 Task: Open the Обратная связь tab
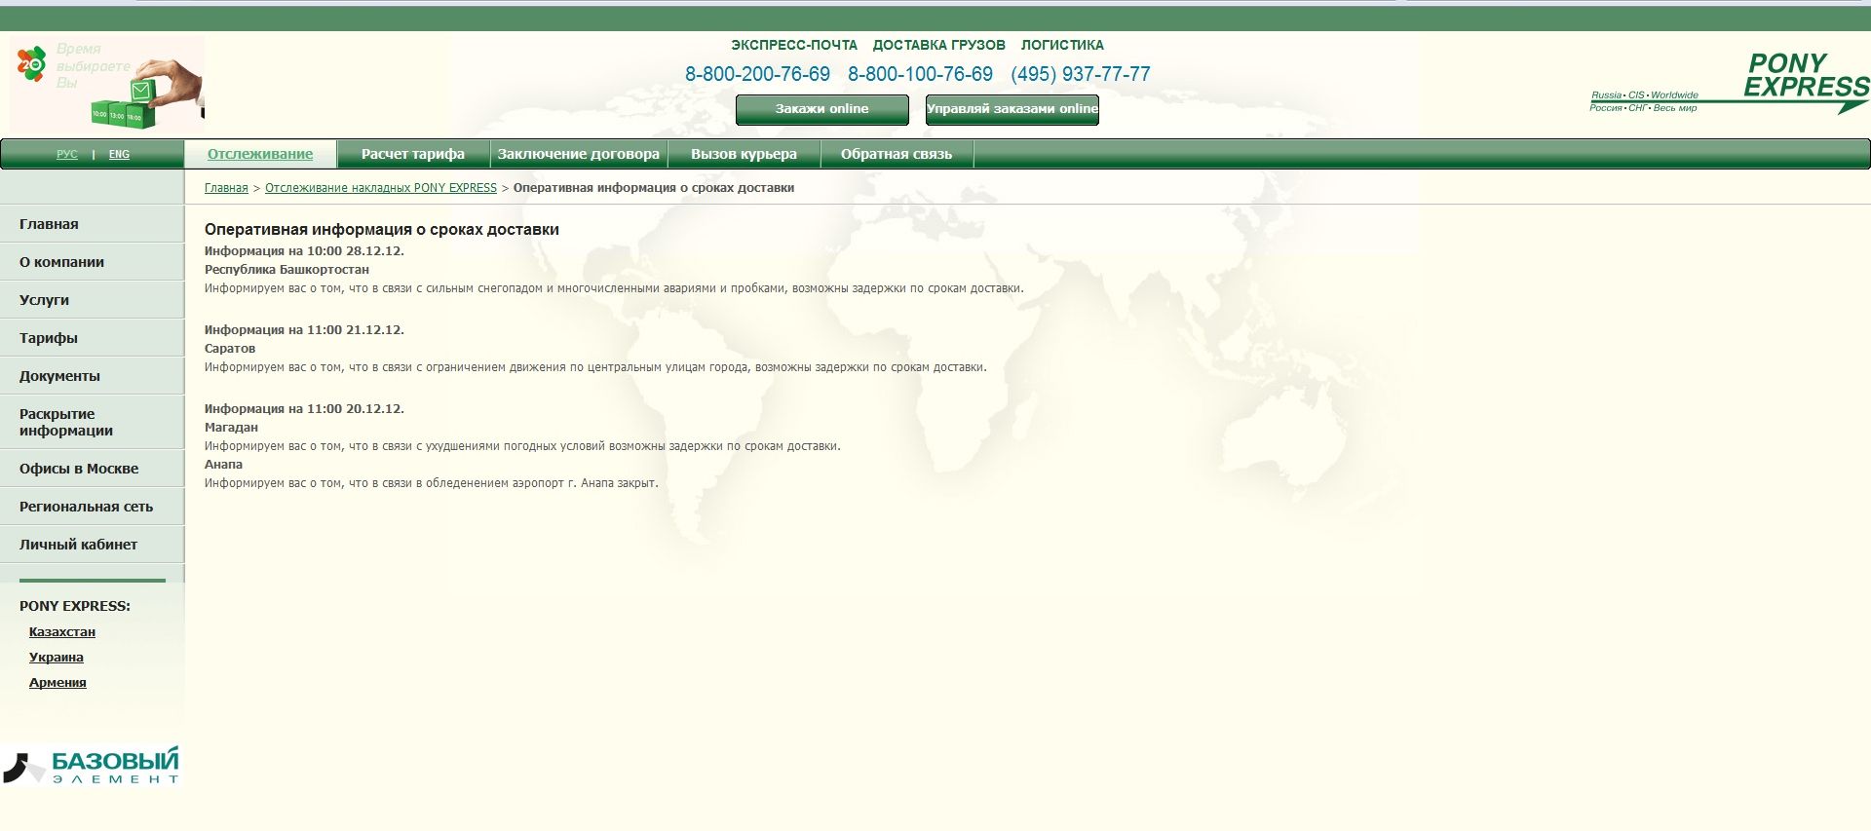click(897, 154)
